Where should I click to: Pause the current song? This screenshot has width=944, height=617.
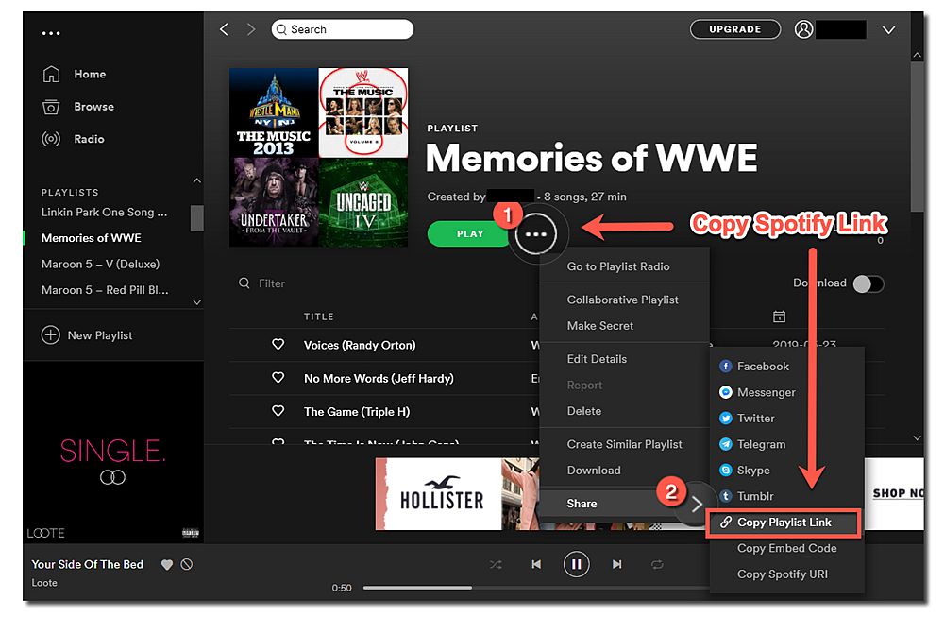coord(576,565)
